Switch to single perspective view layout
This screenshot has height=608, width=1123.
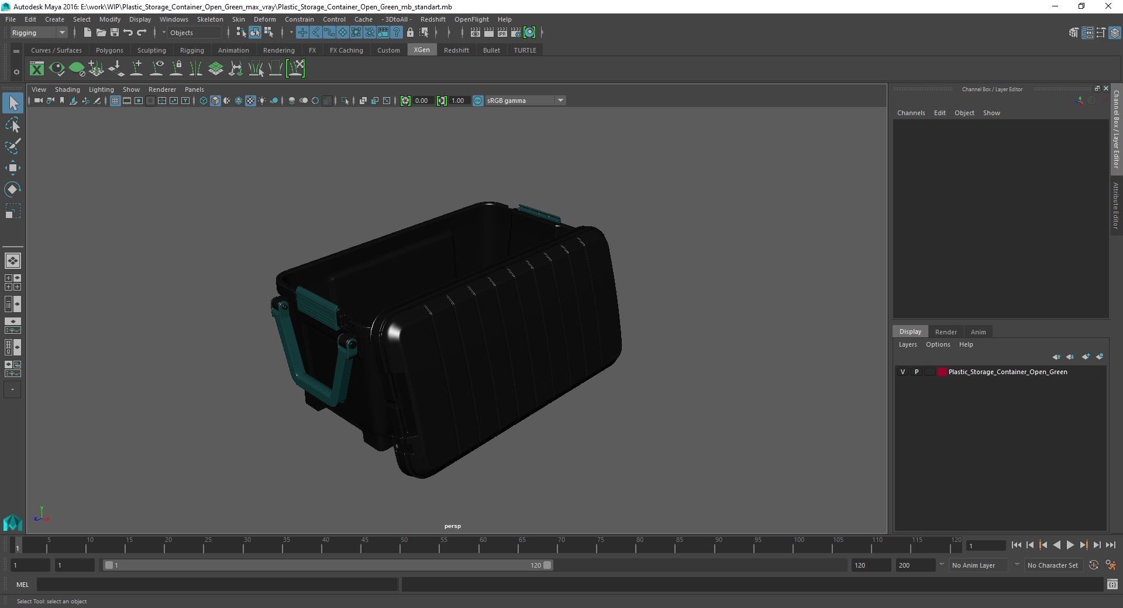(x=13, y=261)
